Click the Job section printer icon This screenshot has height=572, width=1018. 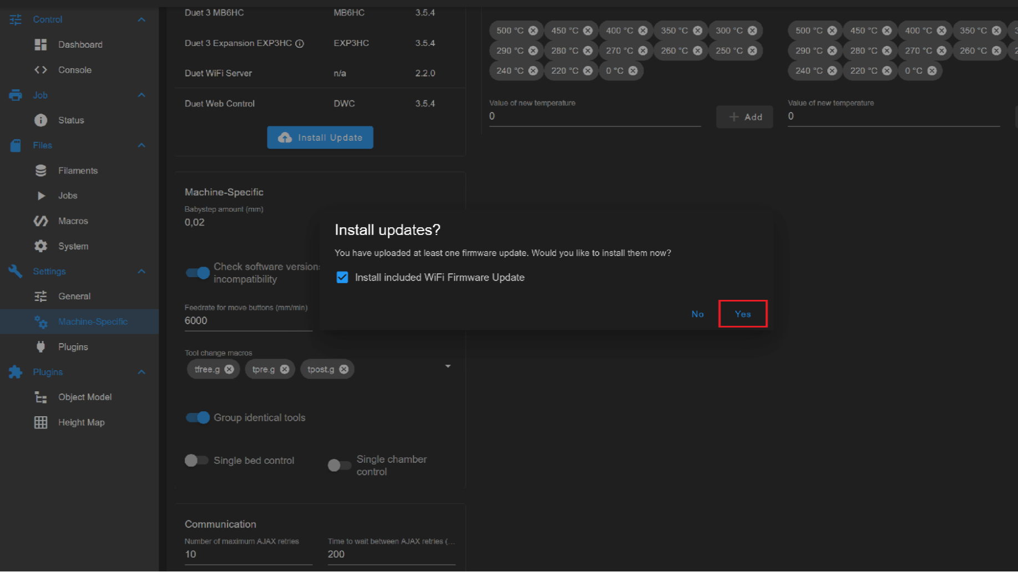tap(16, 95)
